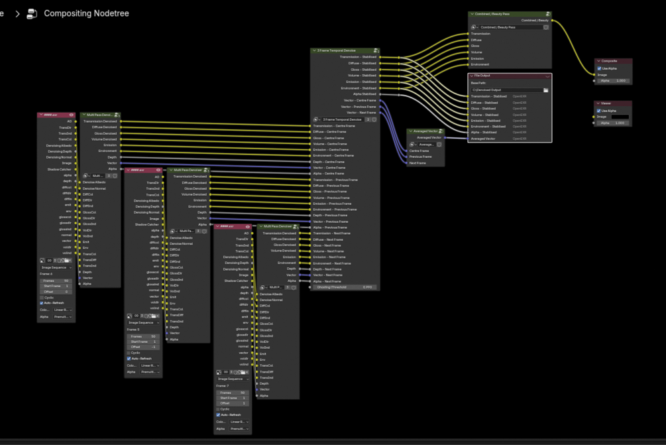Collapse the File Output node with its header chevron

pos(471,76)
